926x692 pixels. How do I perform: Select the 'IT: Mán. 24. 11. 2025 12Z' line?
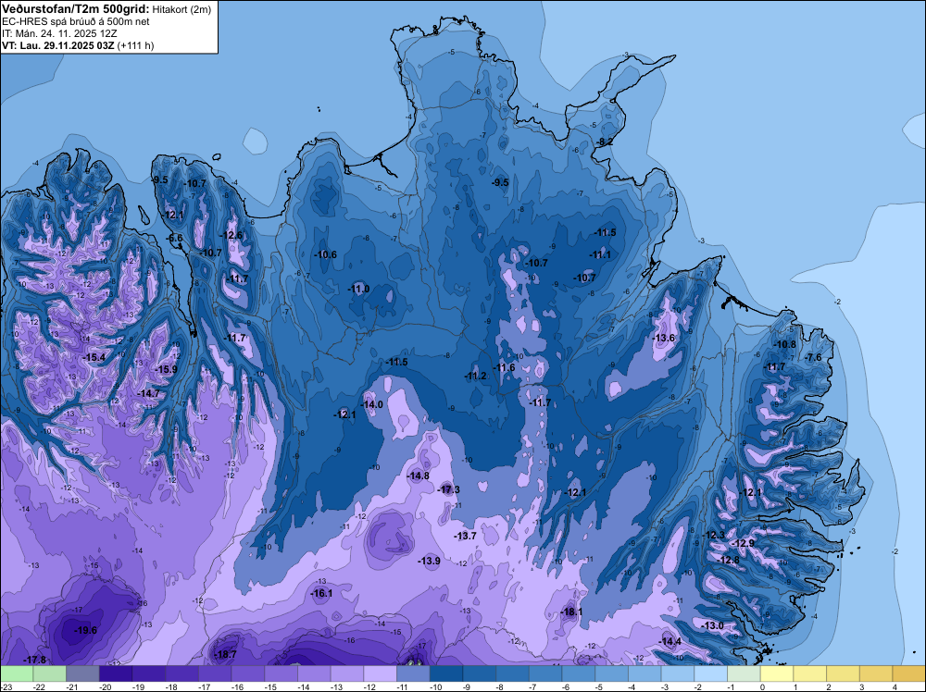(57, 33)
